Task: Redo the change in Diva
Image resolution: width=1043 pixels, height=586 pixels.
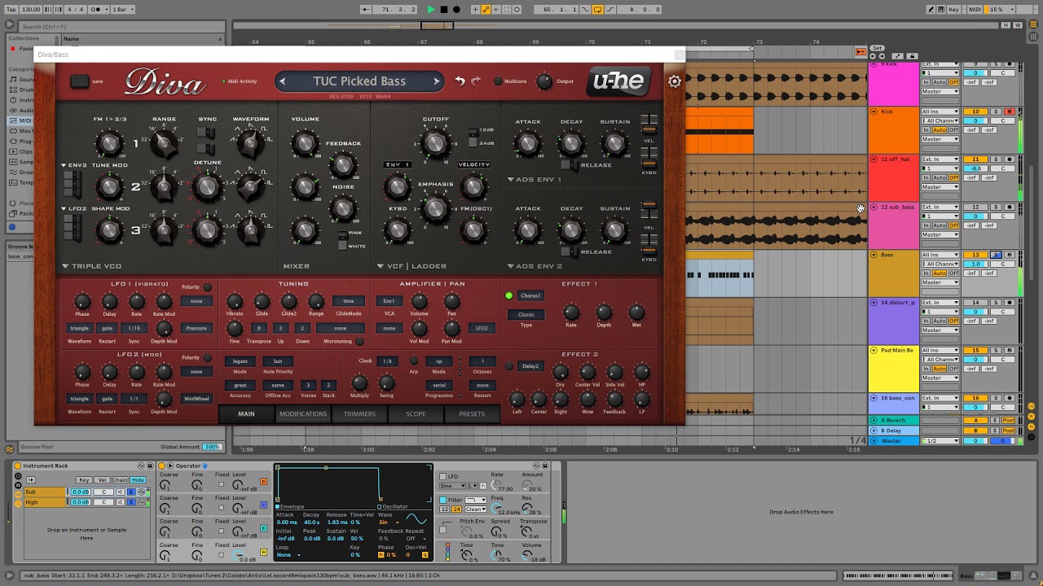Action: pyautogui.click(x=476, y=81)
